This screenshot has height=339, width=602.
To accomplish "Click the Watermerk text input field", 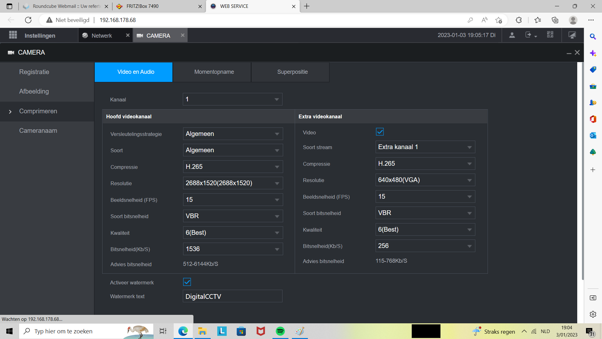I will pyautogui.click(x=232, y=296).
